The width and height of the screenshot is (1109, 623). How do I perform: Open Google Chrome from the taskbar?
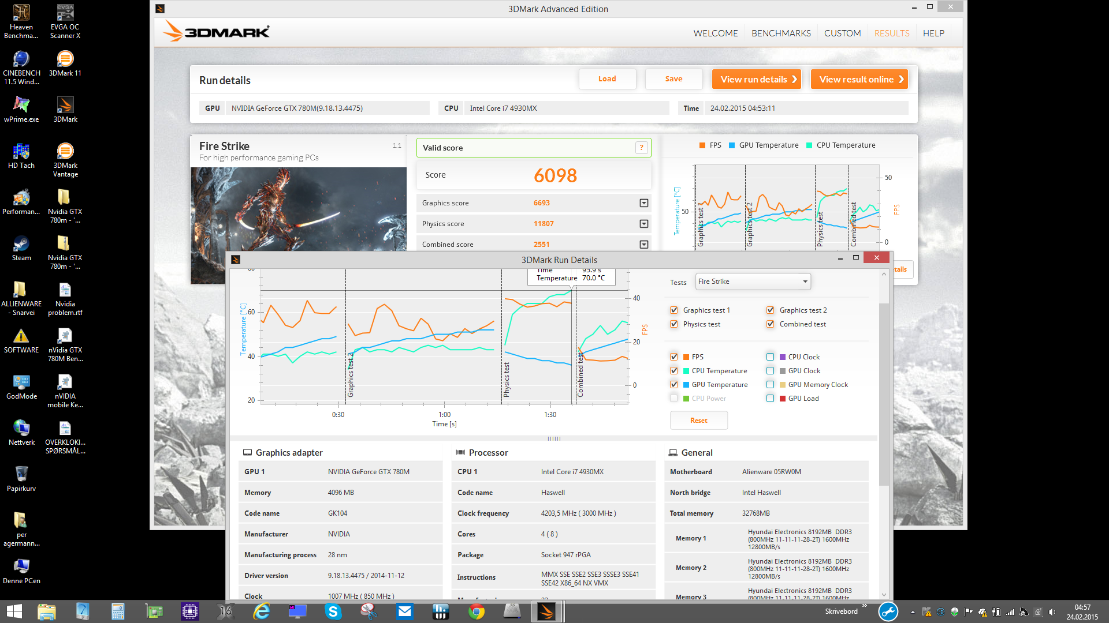click(x=477, y=611)
